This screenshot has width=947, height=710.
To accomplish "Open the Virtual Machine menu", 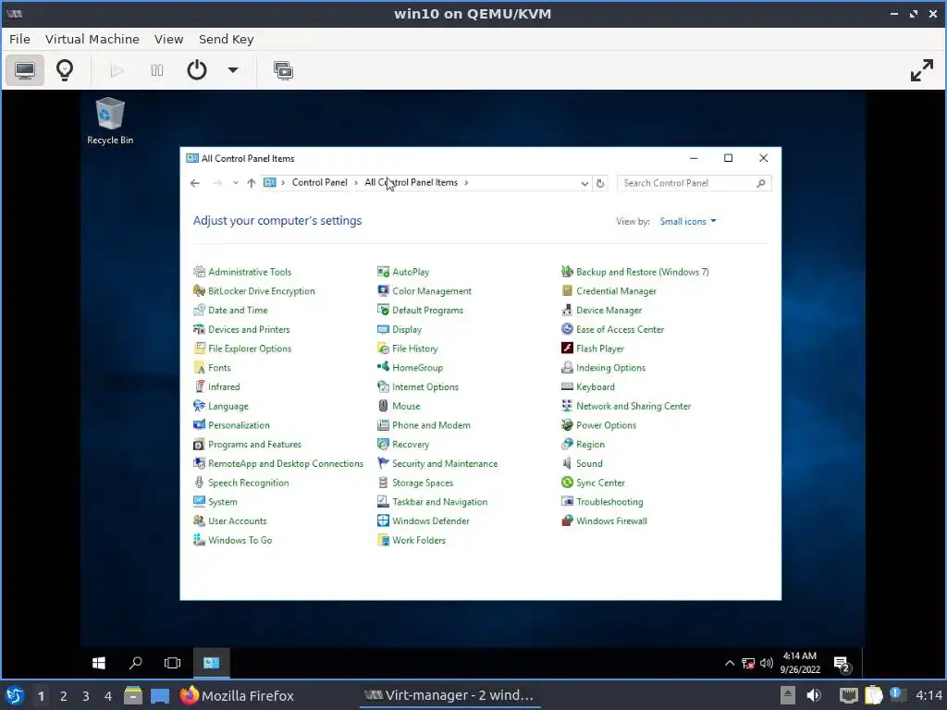I will (x=92, y=39).
